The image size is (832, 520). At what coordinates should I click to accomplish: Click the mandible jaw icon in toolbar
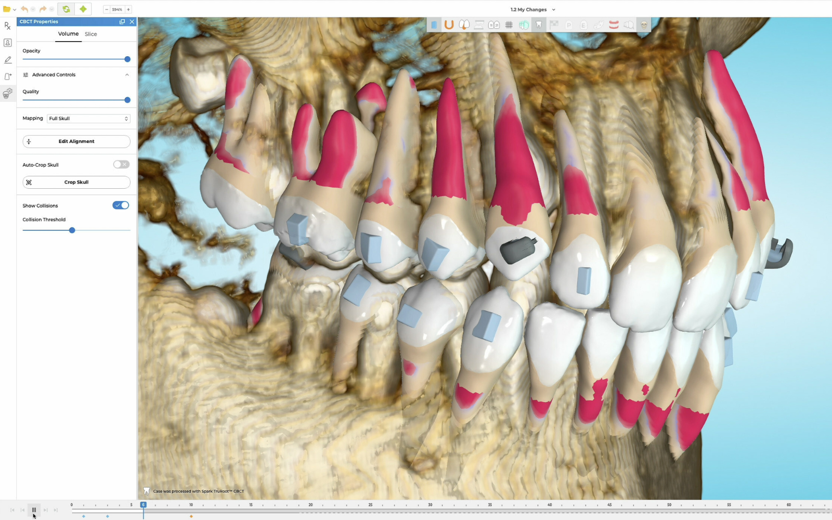coord(599,24)
